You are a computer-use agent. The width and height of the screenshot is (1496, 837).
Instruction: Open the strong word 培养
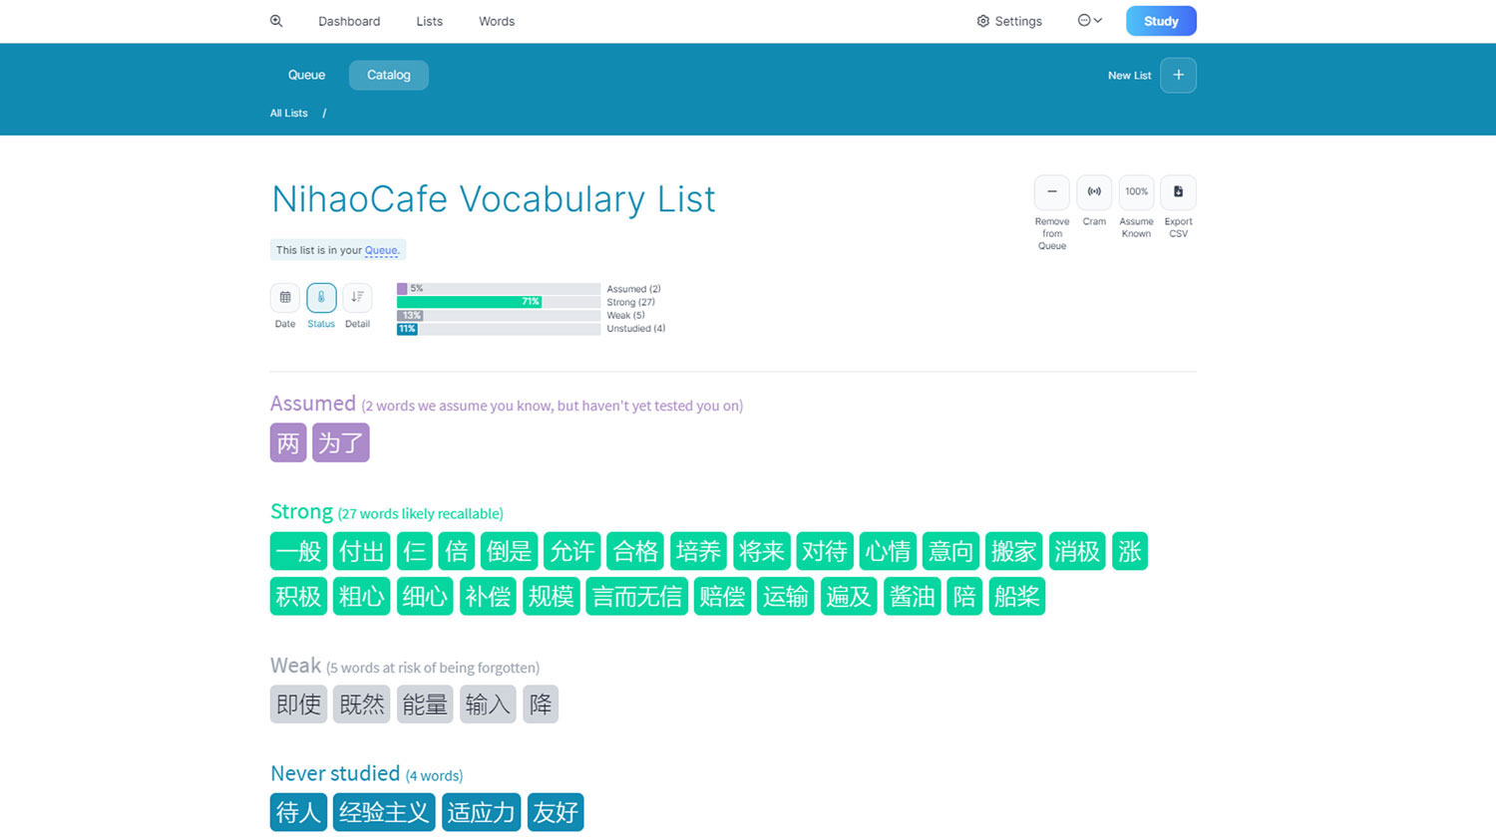click(x=698, y=551)
